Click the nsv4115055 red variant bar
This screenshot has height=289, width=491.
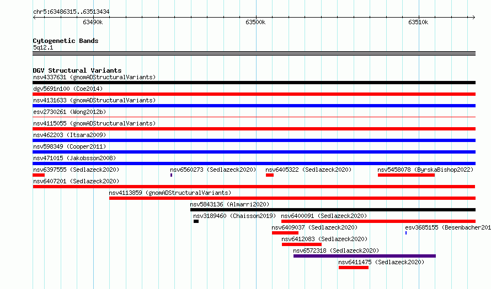click(x=254, y=129)
